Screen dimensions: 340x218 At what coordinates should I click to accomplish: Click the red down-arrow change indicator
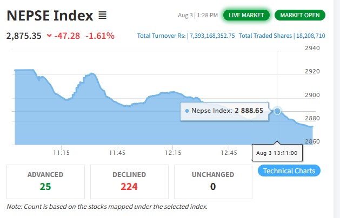pyautogui.click(x=49, y=36)
